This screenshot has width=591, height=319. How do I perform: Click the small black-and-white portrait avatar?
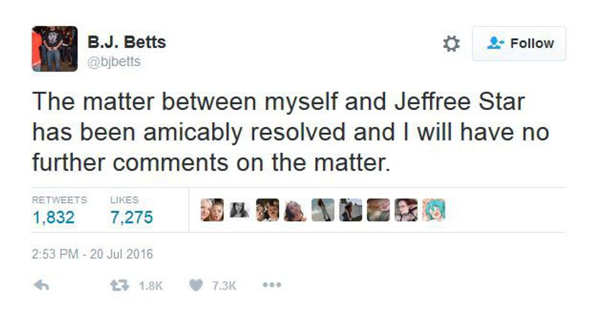240,209
